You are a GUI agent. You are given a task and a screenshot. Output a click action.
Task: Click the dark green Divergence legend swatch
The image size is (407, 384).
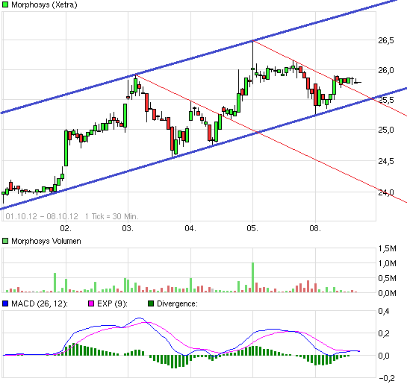(x=151, y=303)
